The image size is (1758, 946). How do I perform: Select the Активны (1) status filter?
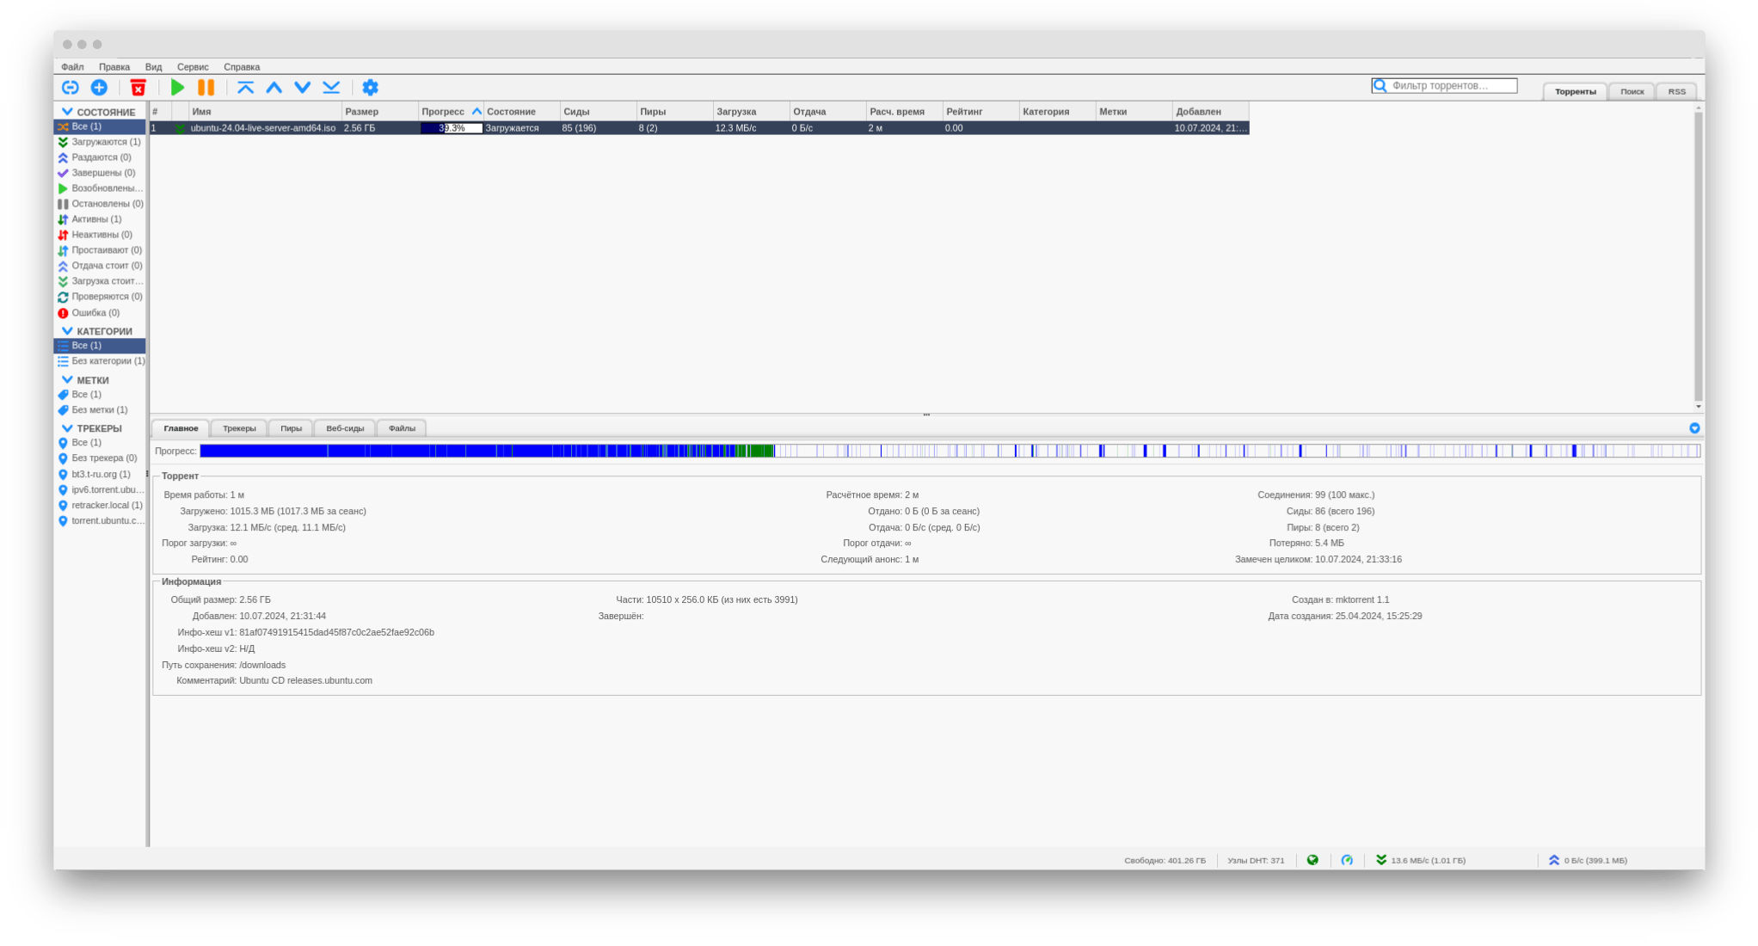point(100,219)
